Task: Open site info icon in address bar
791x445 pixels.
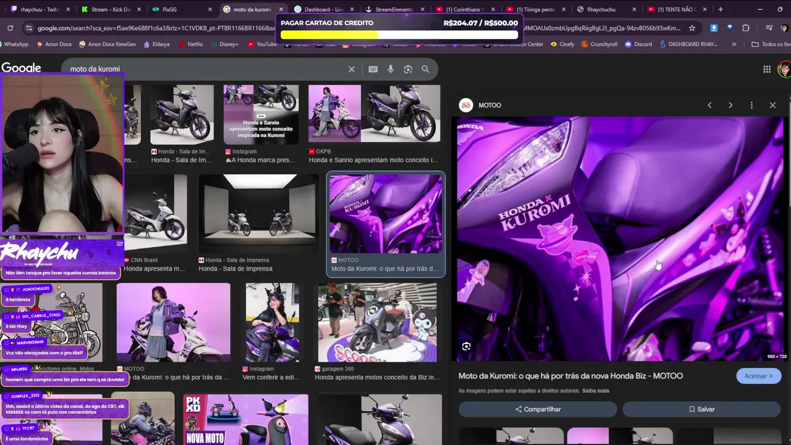Action: point(28,28)
